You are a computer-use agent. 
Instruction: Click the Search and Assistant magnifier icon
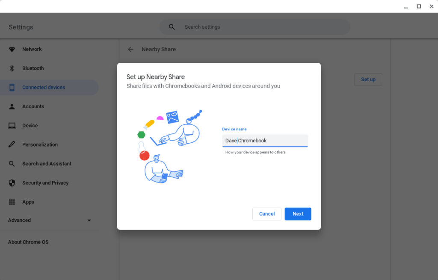pyautogui.click(x=12, y=164)
